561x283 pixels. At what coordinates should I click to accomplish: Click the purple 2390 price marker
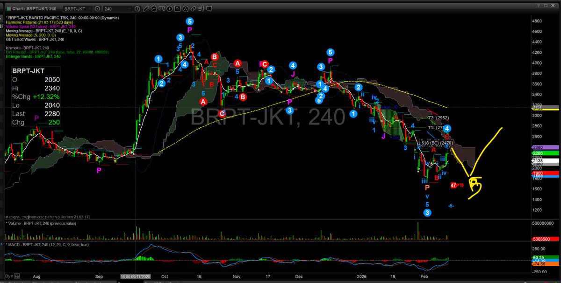(544, 147)
